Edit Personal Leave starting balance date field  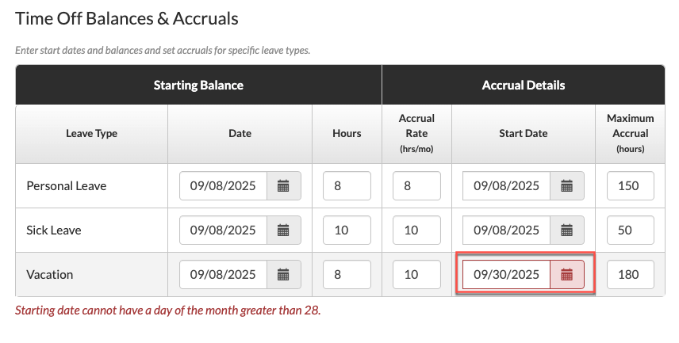coord(224,186)
